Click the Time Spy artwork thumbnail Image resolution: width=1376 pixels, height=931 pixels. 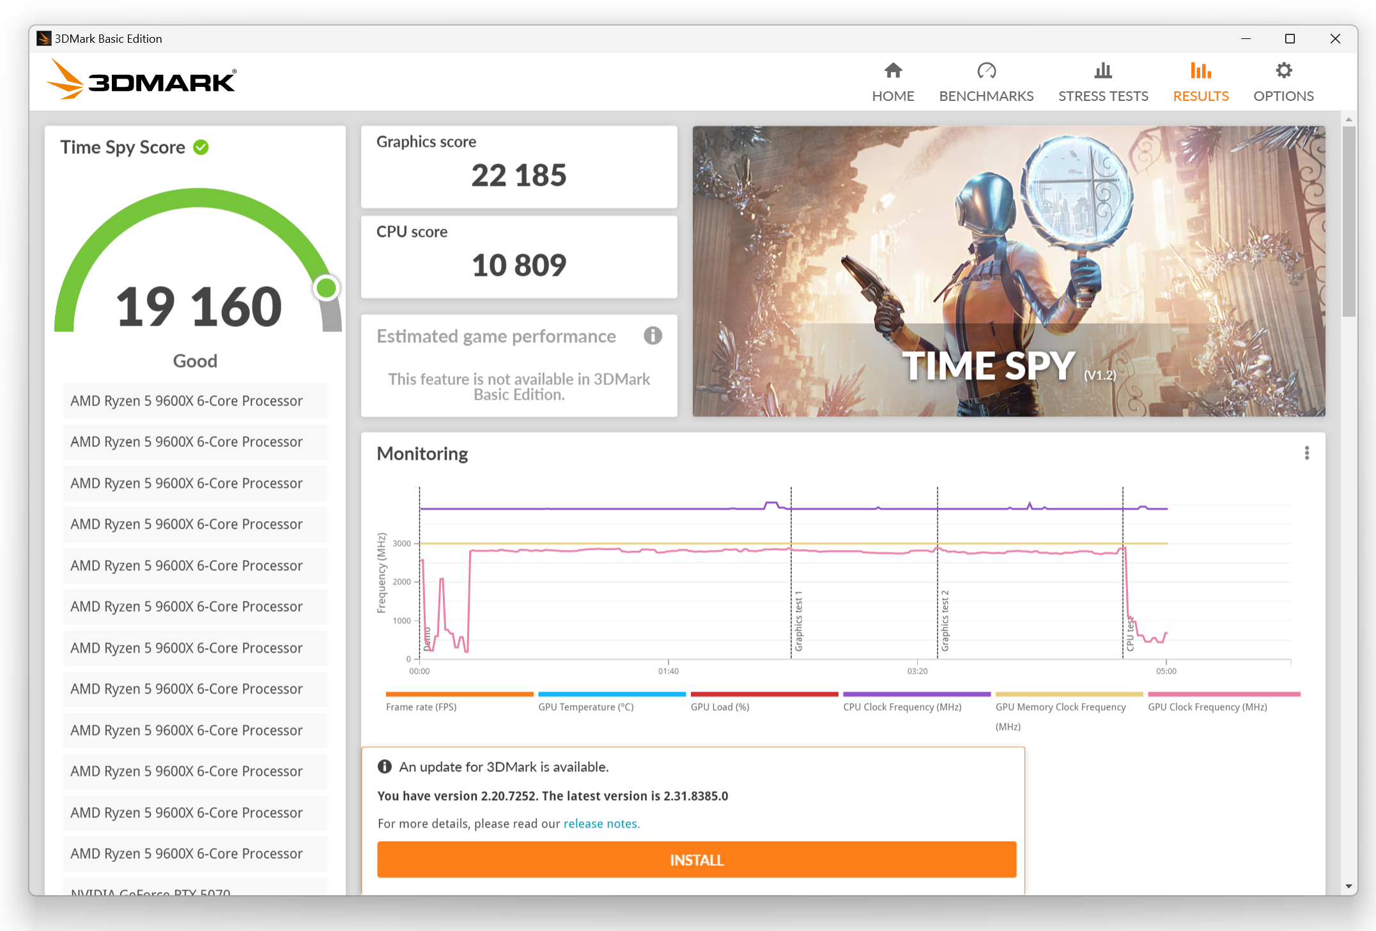click(x=1009, y=271)
